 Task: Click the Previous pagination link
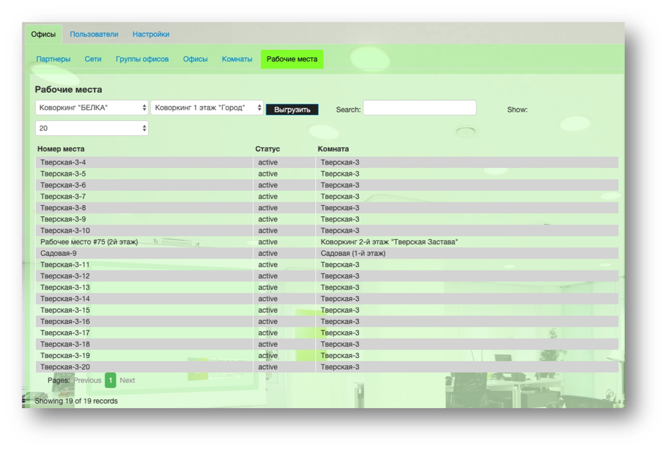pyautogui.click(x=87, y=380)
